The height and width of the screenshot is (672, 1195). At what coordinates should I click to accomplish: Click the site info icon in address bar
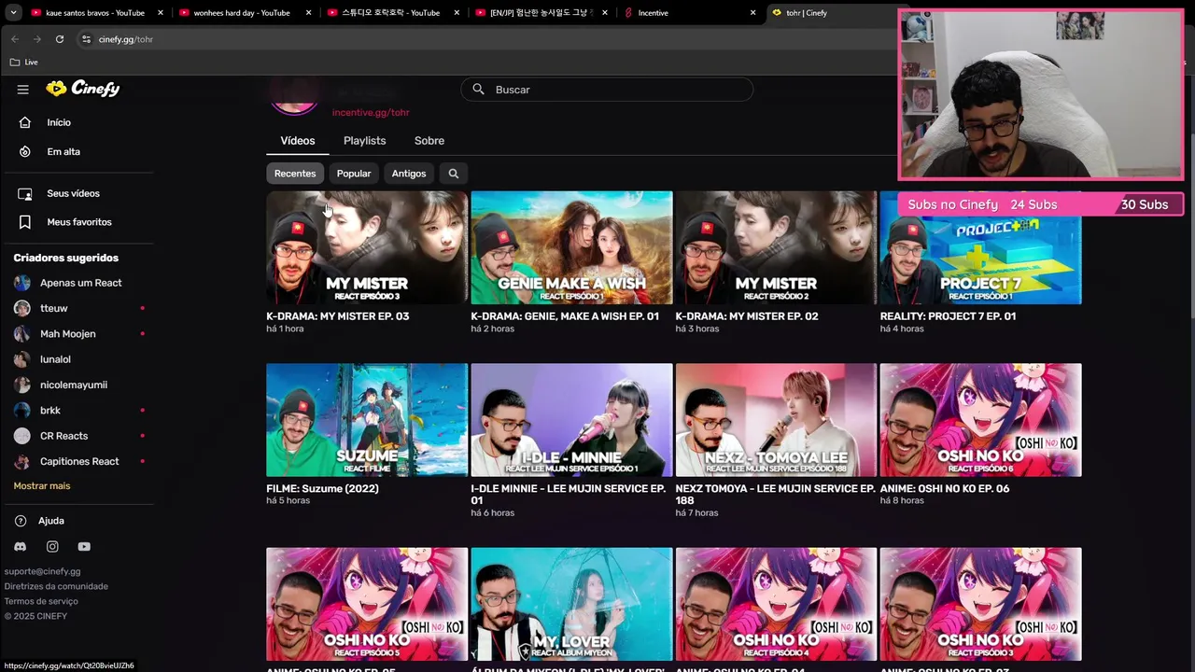click(86, 39)
